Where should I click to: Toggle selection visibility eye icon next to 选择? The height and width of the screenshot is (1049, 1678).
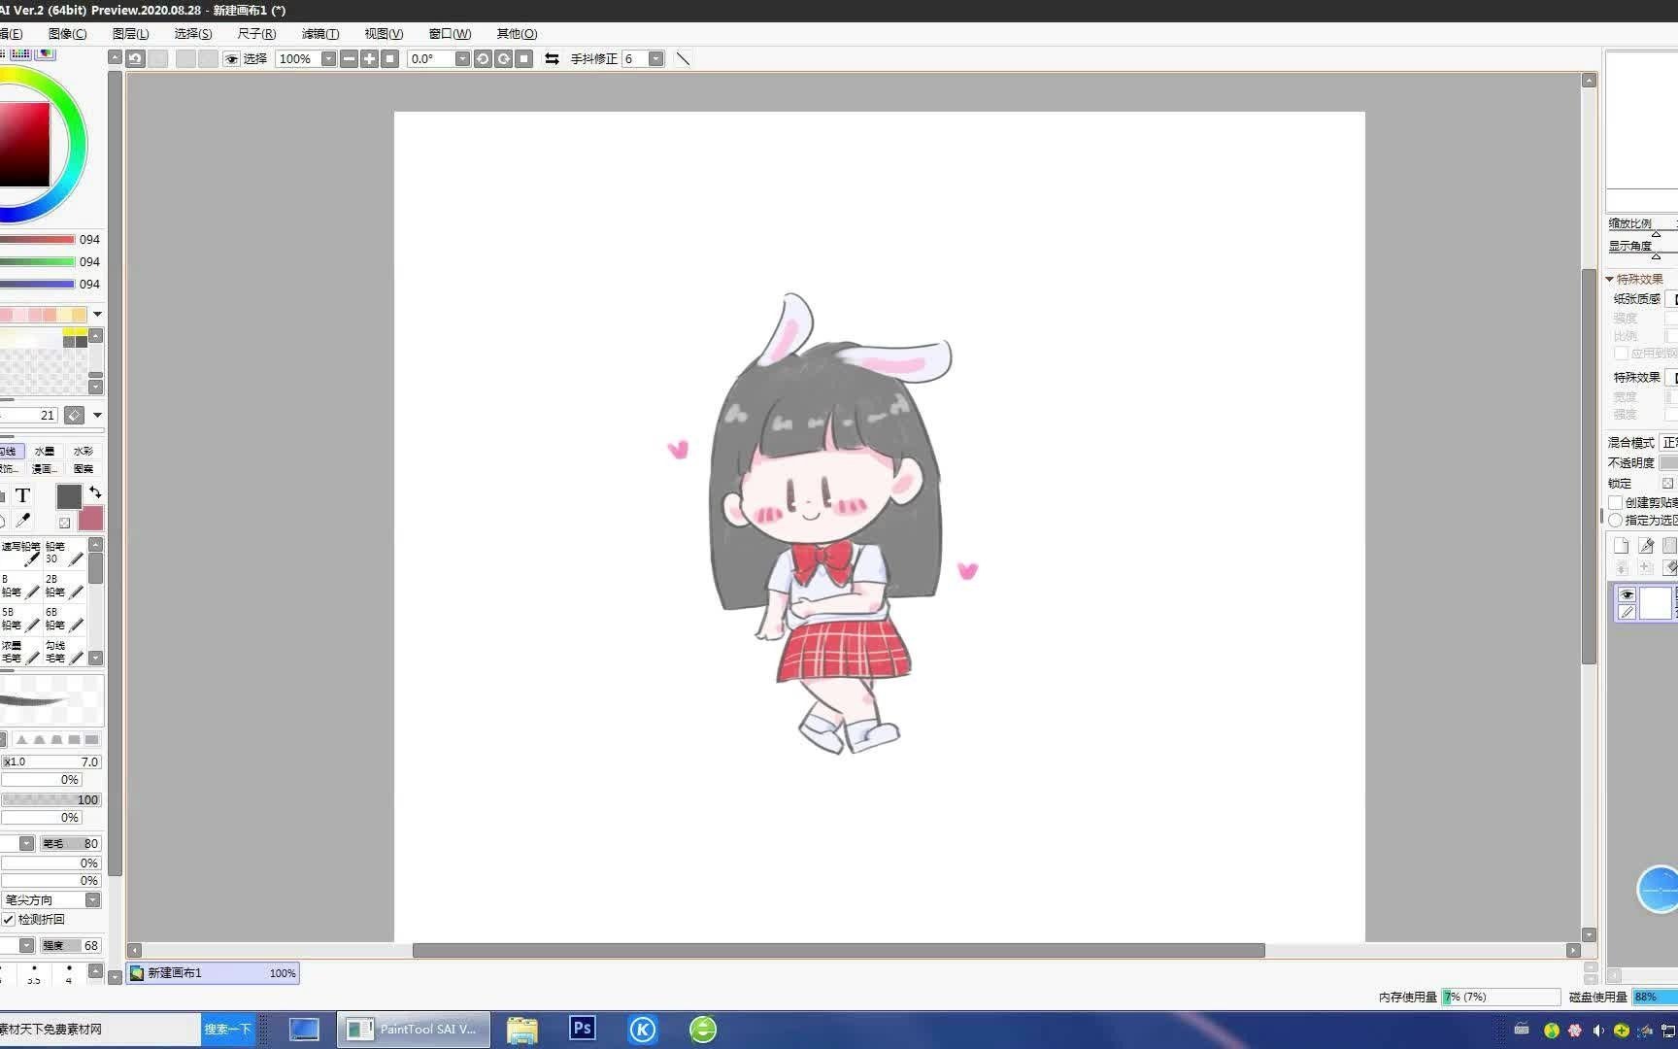tap(231, 59)
